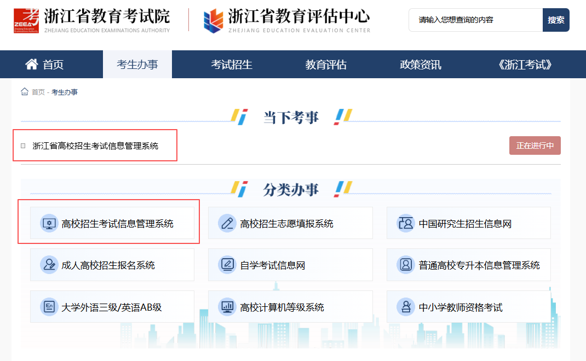Click the 自学考试信息网 icon
Viewport: 586px width, 361px height.
pos(227,265)
